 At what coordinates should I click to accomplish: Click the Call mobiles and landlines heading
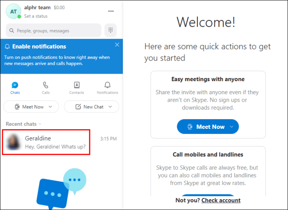pyautogui.click(x=208, y=155)
